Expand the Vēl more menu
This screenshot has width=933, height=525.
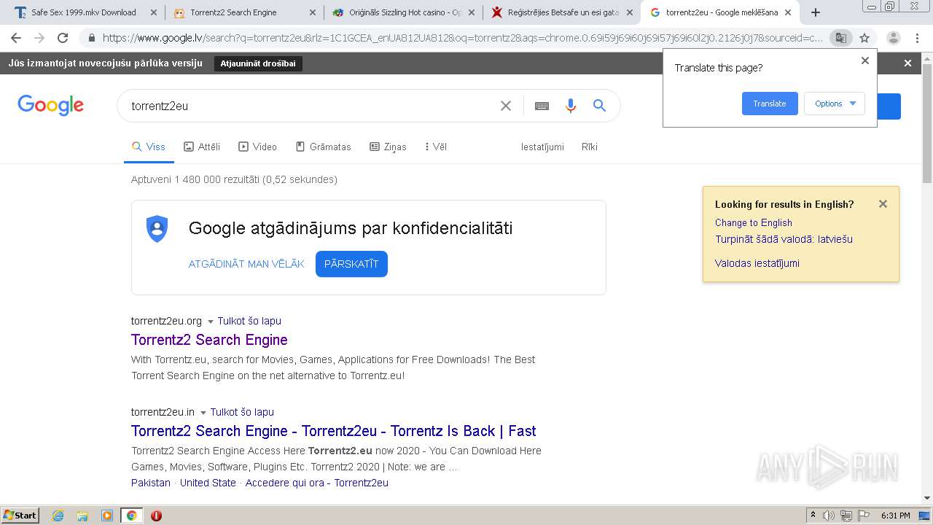click(436, 147)
